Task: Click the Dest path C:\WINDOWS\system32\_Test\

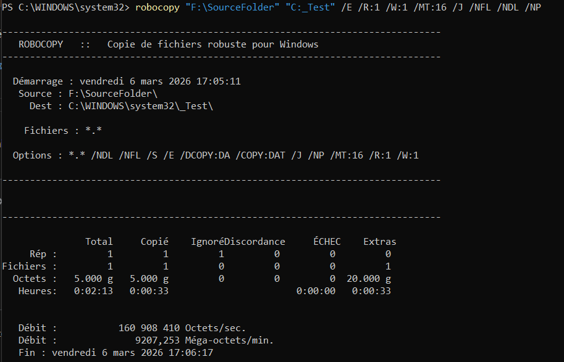Action: [x=141, y=106]
